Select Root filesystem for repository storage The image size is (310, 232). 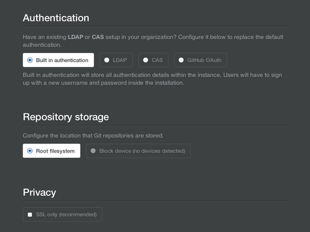[52, 151]
